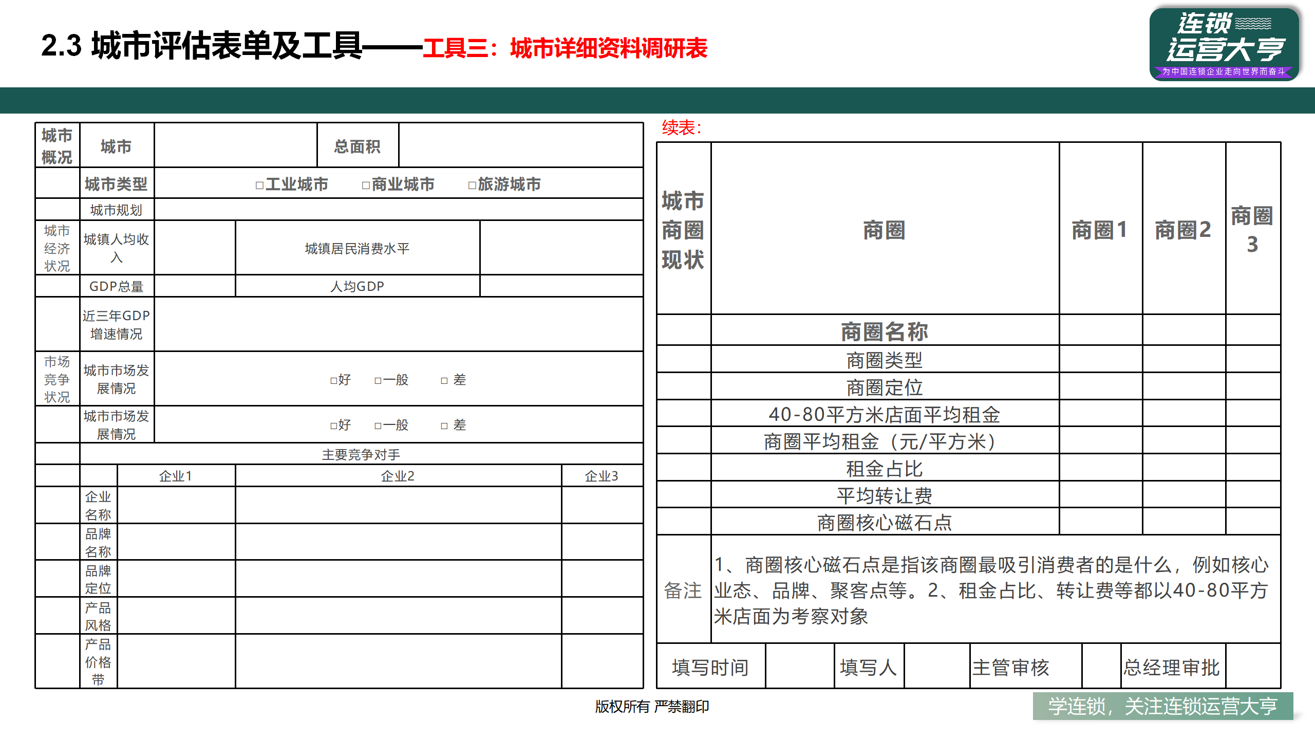Click the 近三年GDP增速情况 cell
The image size is (1315, 740).
pyautogui.click(x=117, y=324)
